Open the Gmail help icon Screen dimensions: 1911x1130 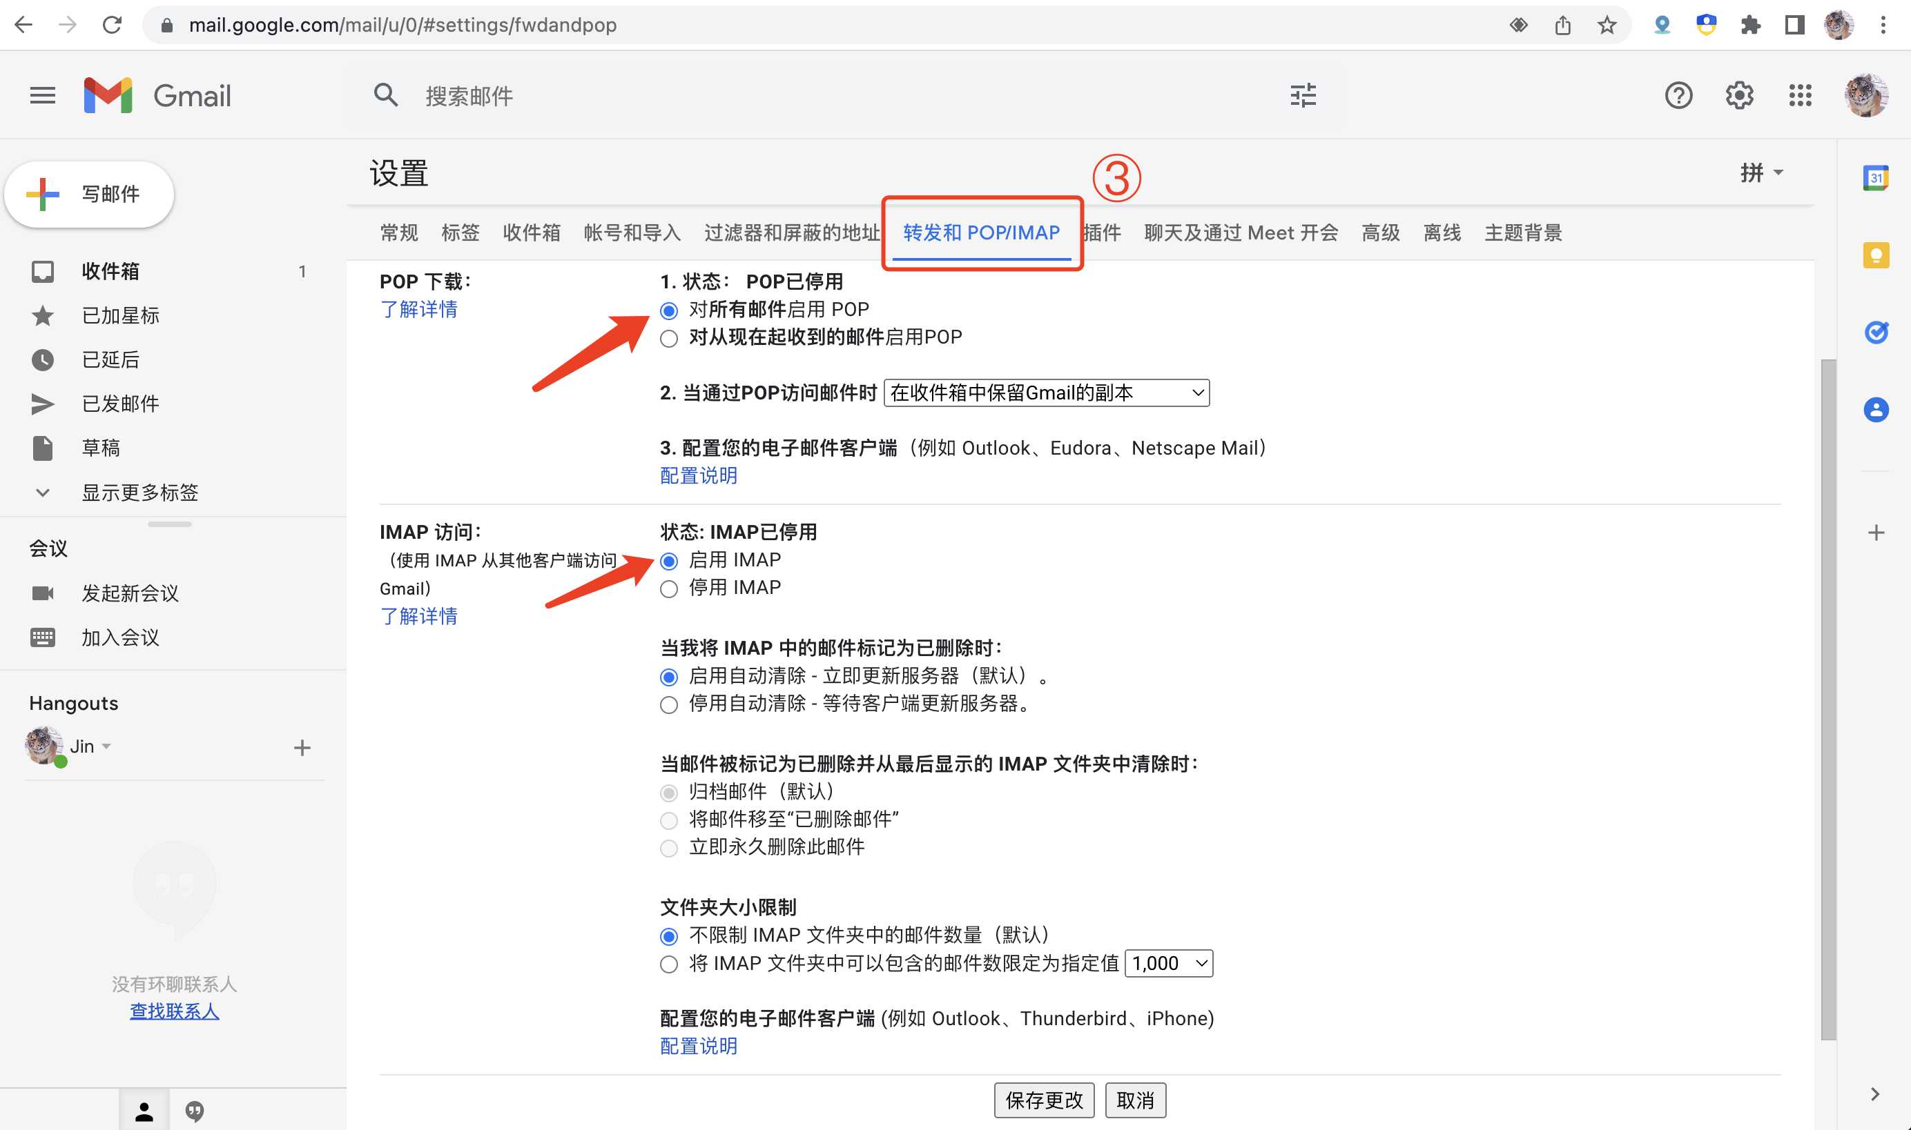click(x=1678, y=95)
